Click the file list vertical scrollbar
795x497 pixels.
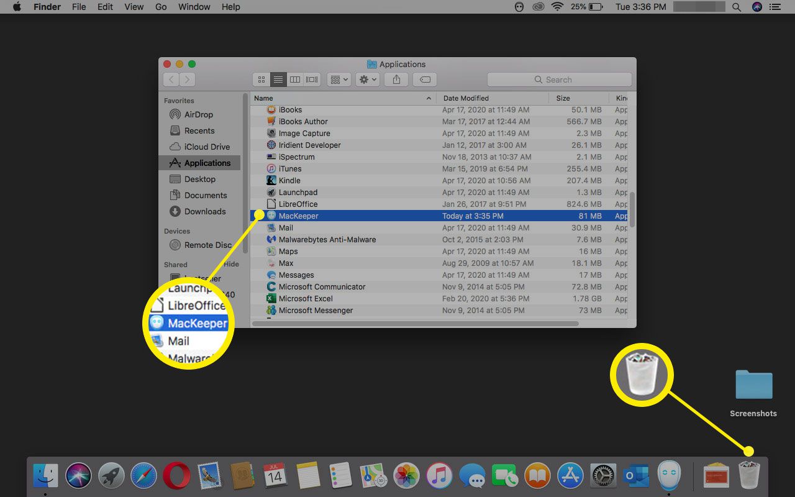(x=632, y=209)
